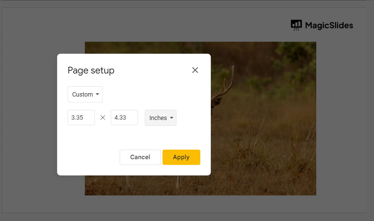Viewport: 374px width, 221px height.
Task: Click the Page setup dialog title
Action: (x=91, y=70)
